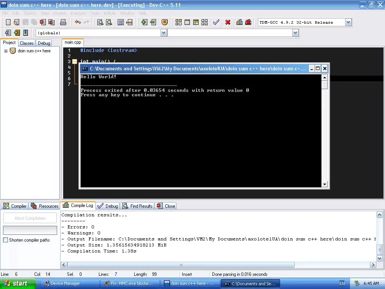Open the Search menu
The height and width of the screenshot is (289, 385).
point(30,13)
